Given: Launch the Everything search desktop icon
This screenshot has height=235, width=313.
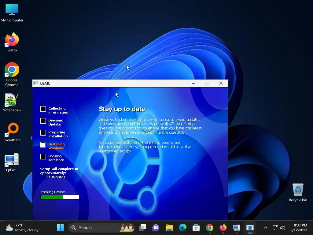Looking at the screenshot, I should tap(12, 132).
